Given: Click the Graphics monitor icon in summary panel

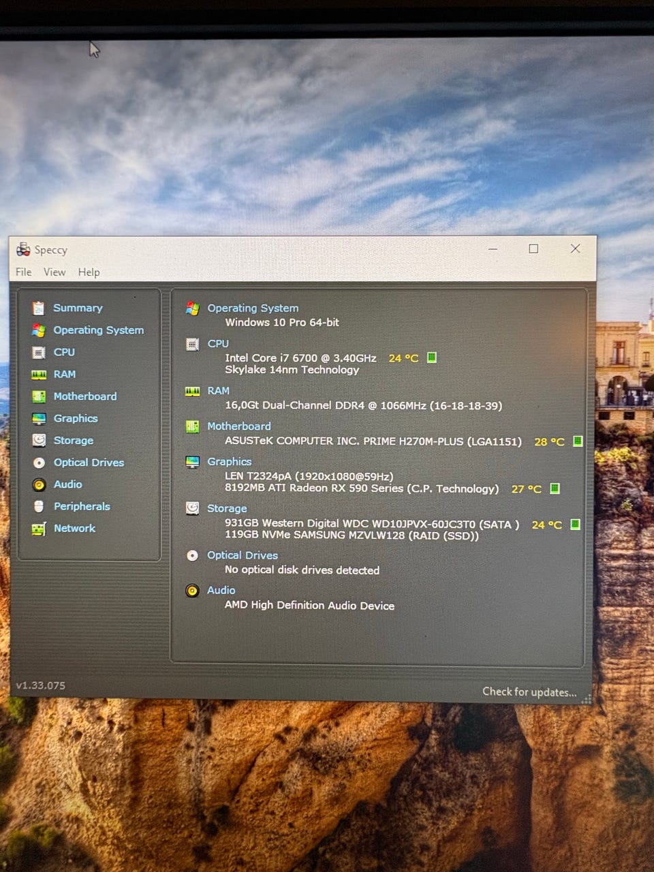Looking at the screenshot, I should (193, 462).
